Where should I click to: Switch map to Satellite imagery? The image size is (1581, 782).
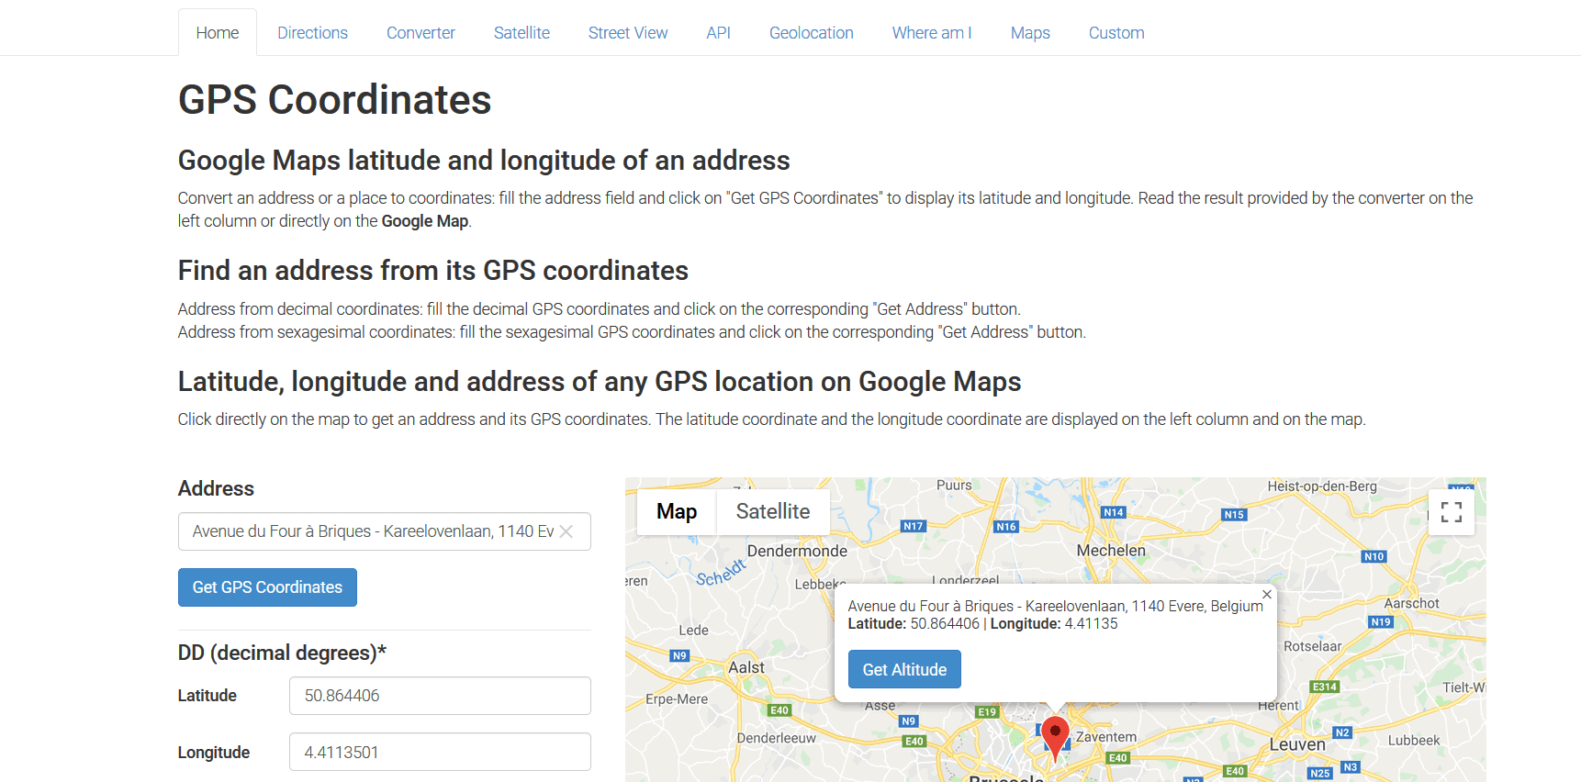tap(773, 512)
